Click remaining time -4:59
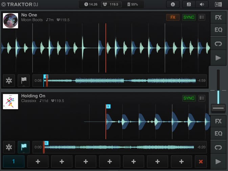 [x=201, y=80]
